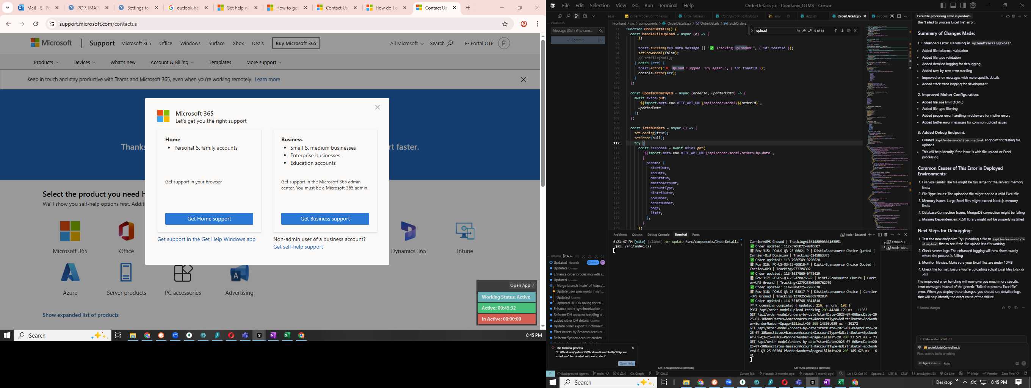Open Extensions view icon in Cursor sidebar
Image resolution: width=1031 pixels, height=388 pixels.
click(585, 16)
